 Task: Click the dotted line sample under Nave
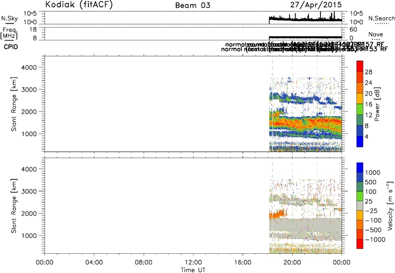[376, 39]
